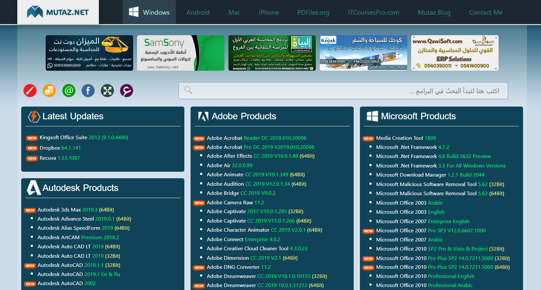Open Adobe Acrobat Reader DC link

coord(256,138)
